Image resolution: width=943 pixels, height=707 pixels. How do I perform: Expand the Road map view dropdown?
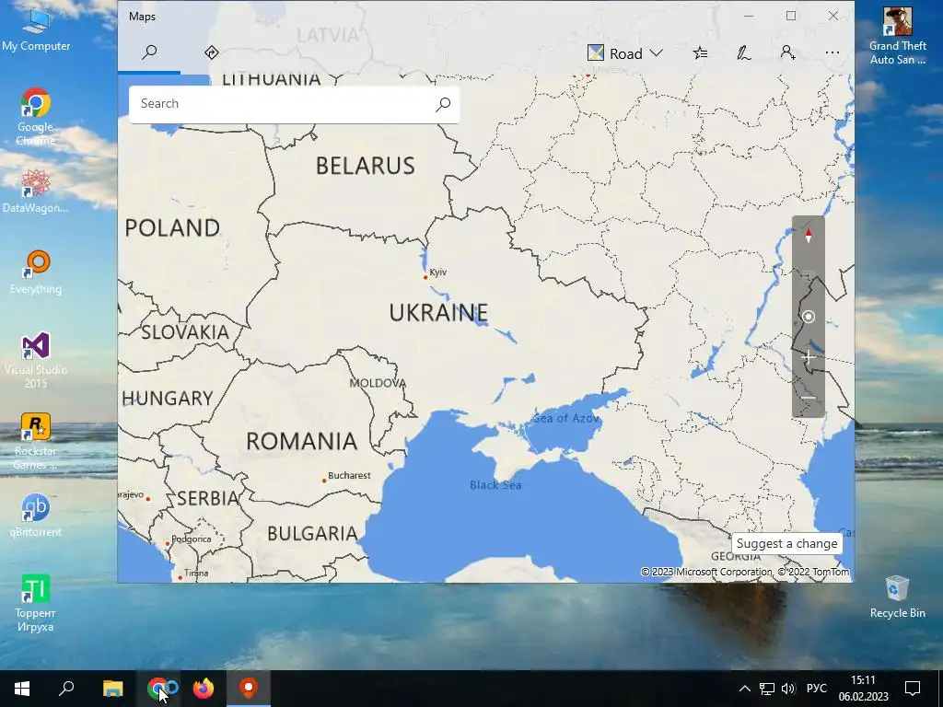625,53
